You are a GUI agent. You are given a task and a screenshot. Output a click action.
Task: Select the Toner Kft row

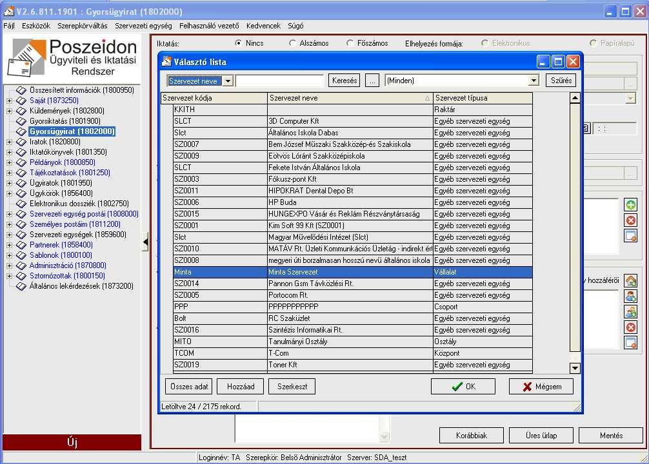point(353,365)
